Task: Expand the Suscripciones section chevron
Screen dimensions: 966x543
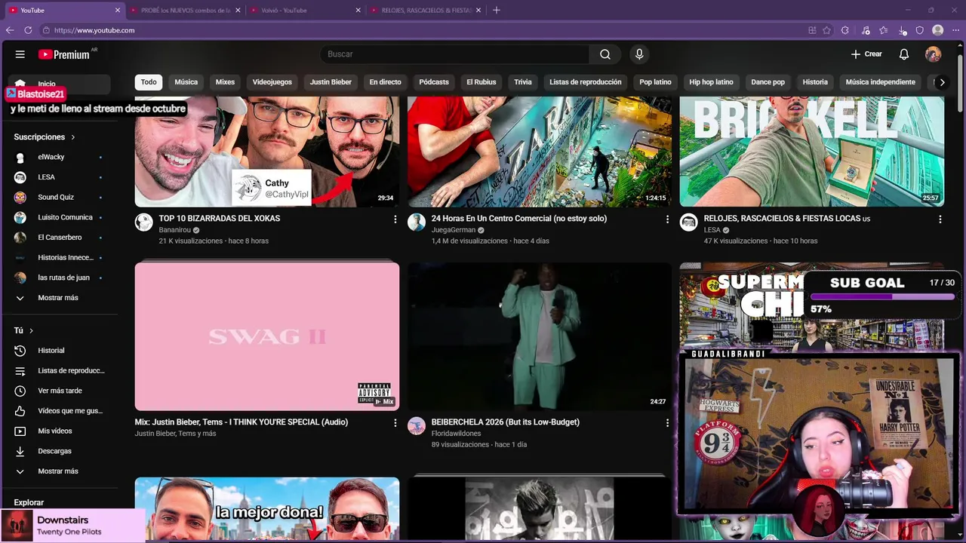Action: pyautogui.click(x=73, y=137)
